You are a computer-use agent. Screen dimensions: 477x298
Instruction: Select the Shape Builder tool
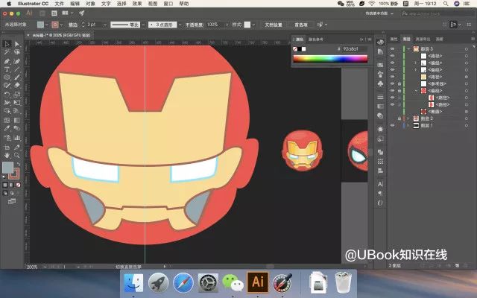(x=7, y=111)
